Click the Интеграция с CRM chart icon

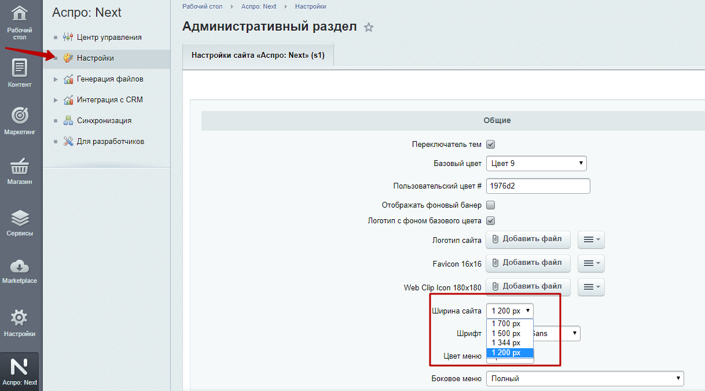tap(68, 100)
